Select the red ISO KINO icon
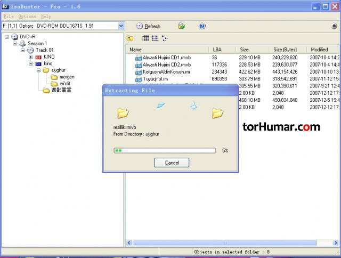This screenshot has height=258, width=341. pos(38,57)
